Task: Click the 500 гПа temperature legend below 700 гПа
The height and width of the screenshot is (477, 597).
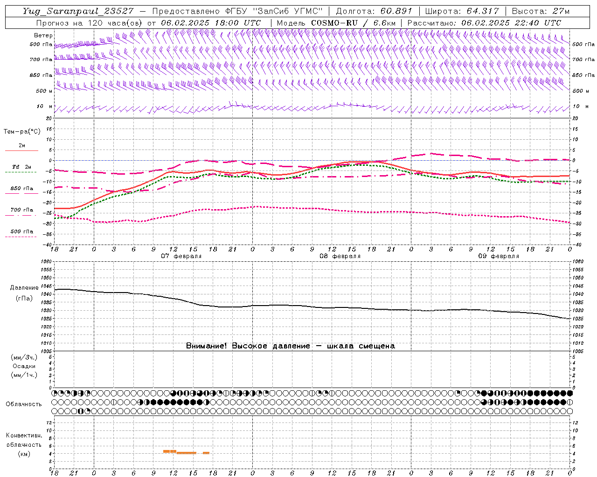Action: point(21,232)
